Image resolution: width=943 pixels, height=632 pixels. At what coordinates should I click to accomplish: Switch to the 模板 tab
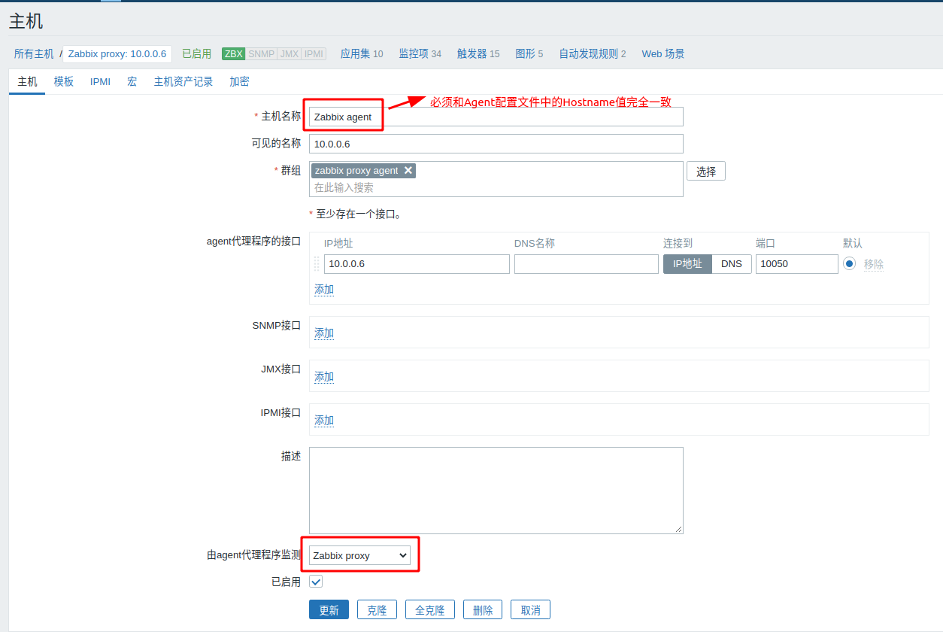click(64, 81)
